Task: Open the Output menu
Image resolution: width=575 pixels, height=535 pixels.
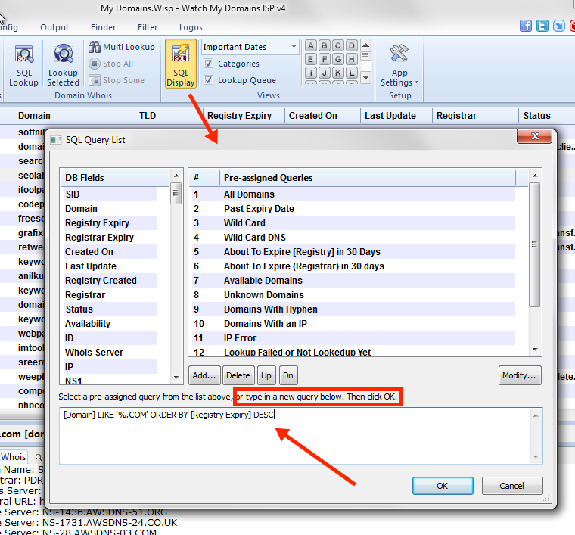Action: (x=54, y=27)
